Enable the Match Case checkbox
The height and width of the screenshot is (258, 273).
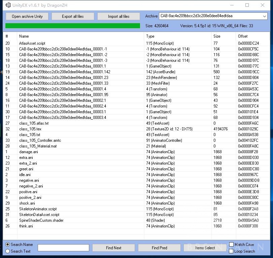231,245
